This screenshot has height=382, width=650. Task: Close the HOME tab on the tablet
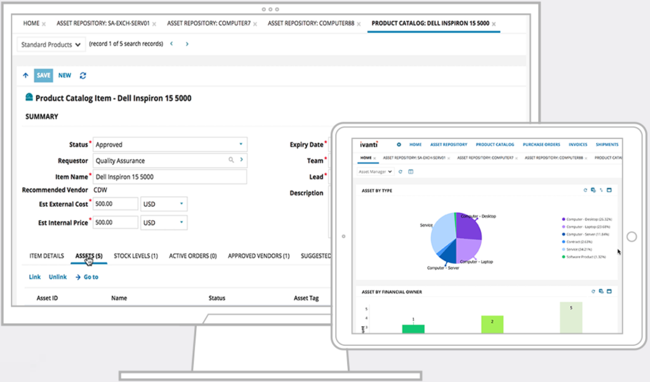click(x=375, y=158)
